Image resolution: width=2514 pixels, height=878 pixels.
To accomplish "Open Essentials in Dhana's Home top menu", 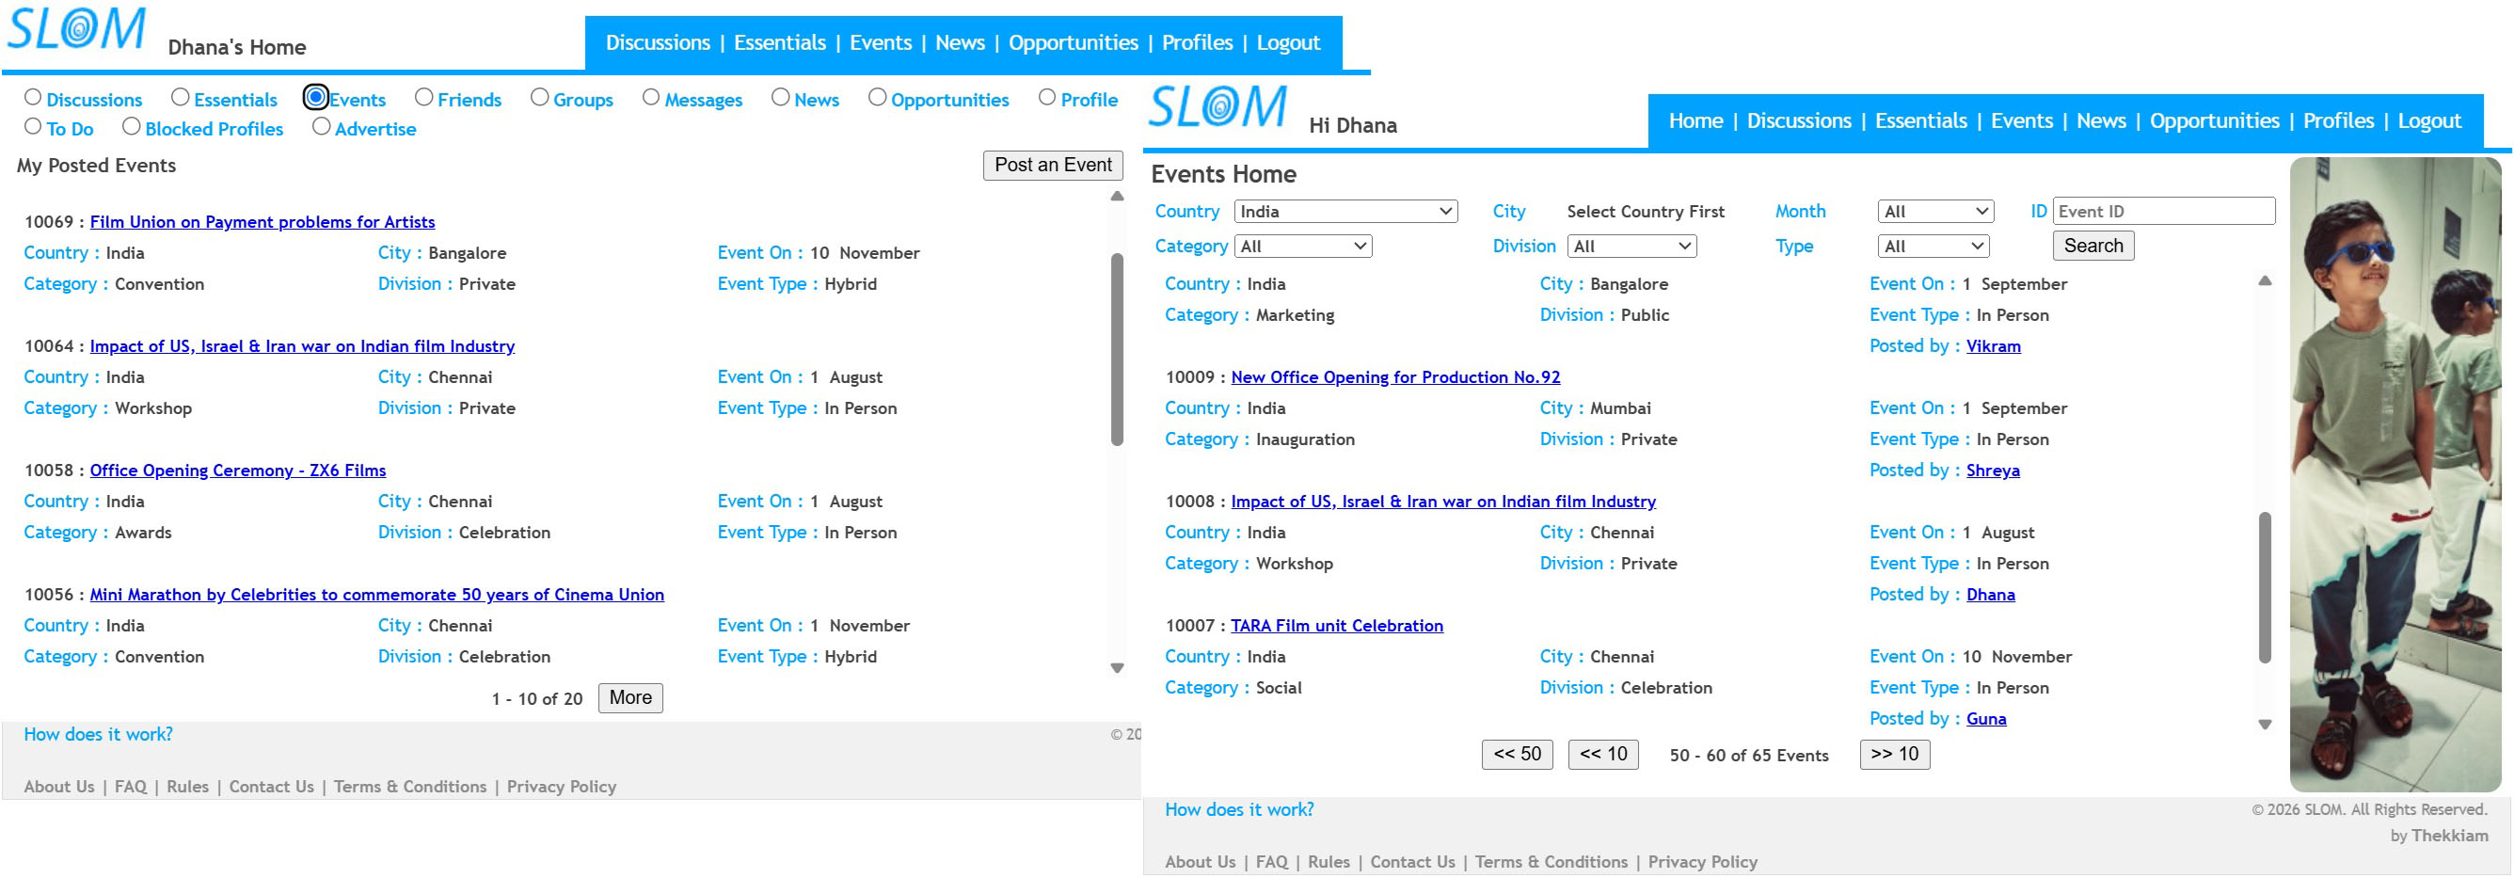I will [780, 43].
